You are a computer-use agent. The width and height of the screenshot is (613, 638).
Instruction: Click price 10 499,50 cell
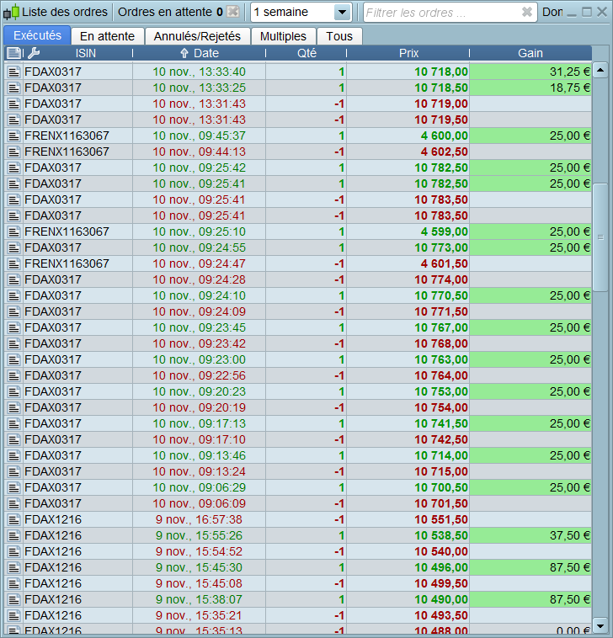pyautogui.click(x=408, y=583)
